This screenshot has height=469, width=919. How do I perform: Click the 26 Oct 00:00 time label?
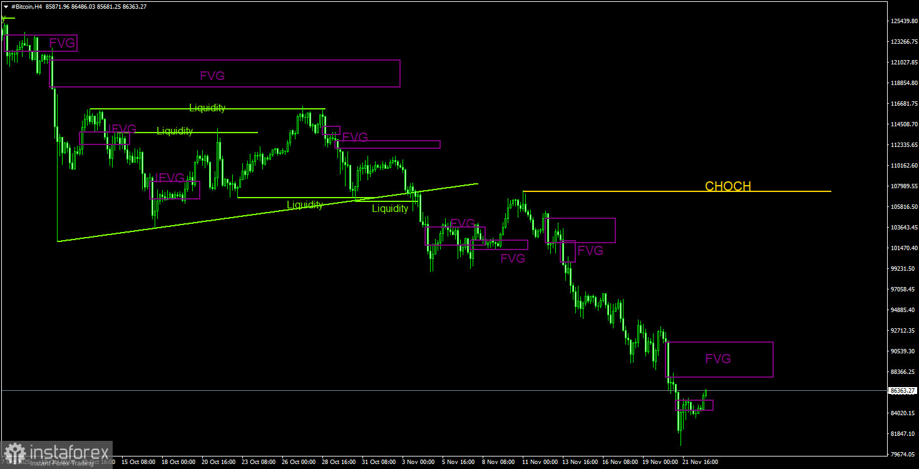pos(299,462)
